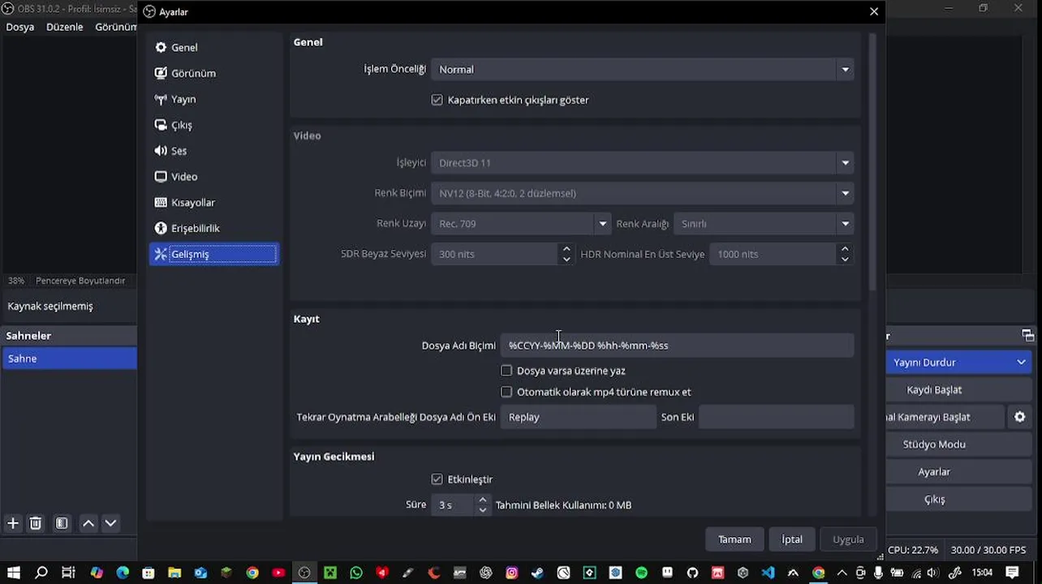Open GitHub Desktop taskbar icon
The width and height of the screenshot is (1042, 584).
pyautogui.click(x=692, y=573)
